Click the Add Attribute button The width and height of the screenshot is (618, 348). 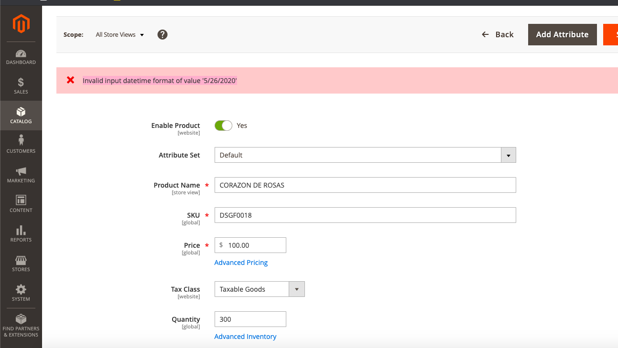(562, 34)
